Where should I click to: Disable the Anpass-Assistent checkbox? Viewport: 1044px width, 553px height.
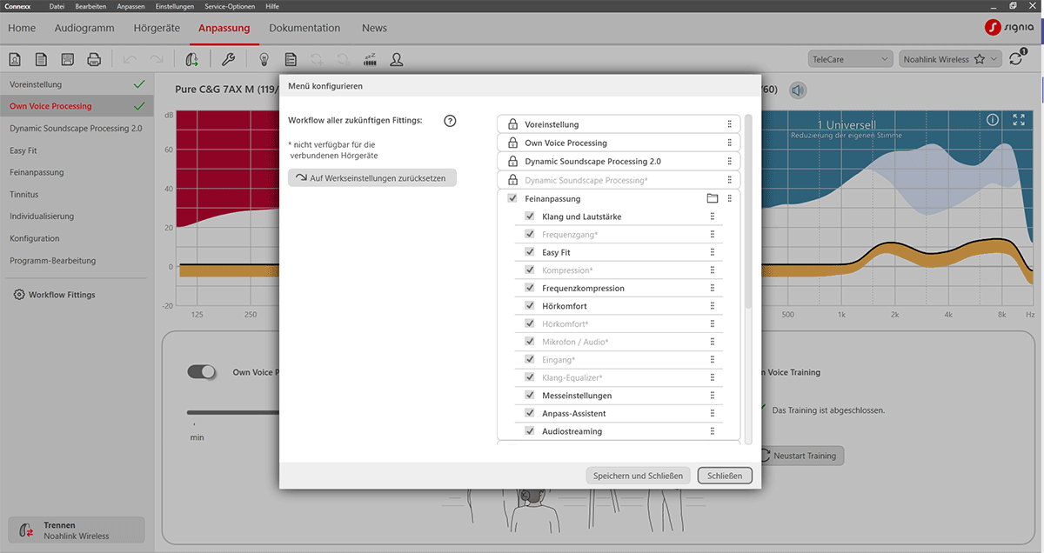[529, 413]
